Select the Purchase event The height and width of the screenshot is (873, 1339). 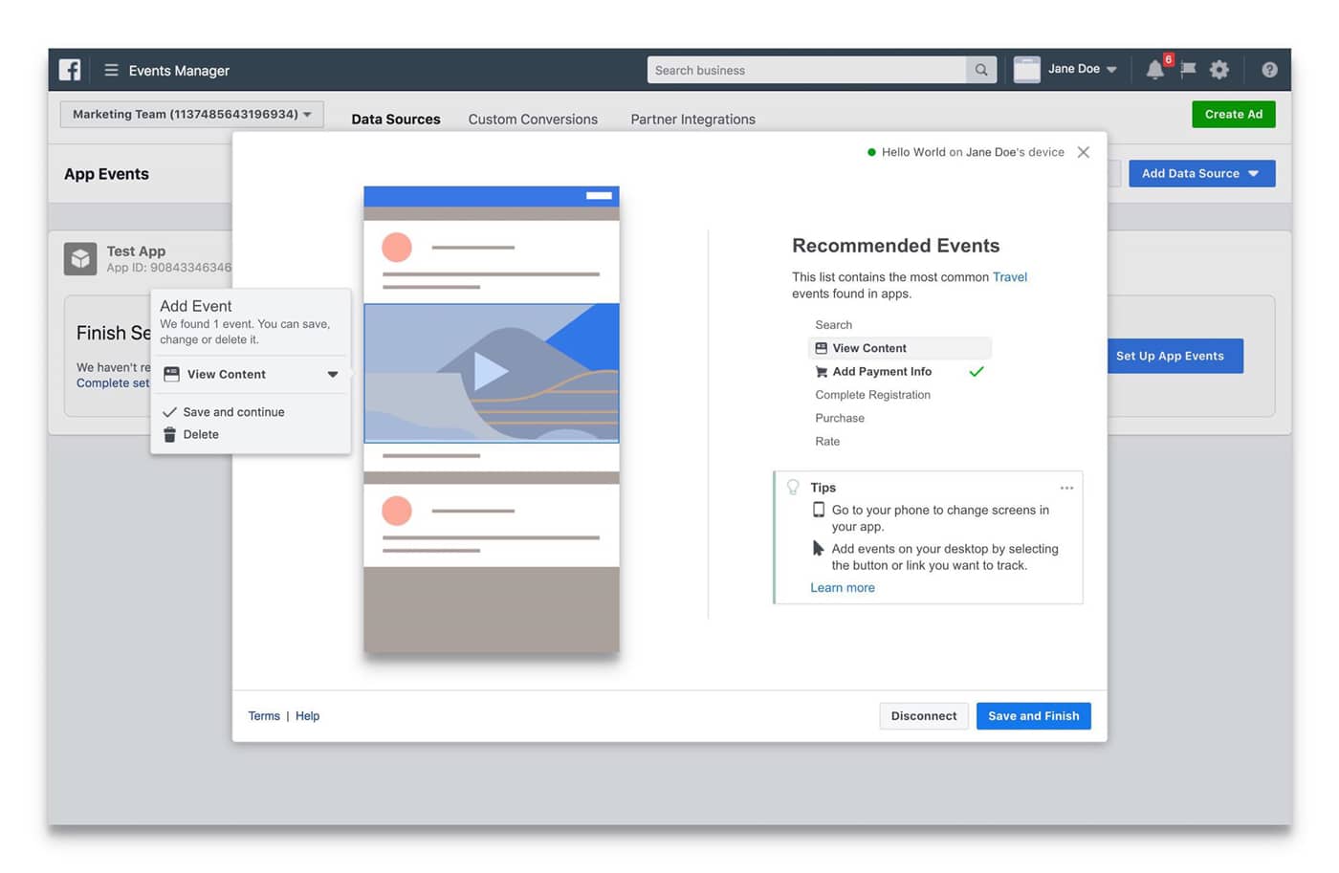click(840, 418)
